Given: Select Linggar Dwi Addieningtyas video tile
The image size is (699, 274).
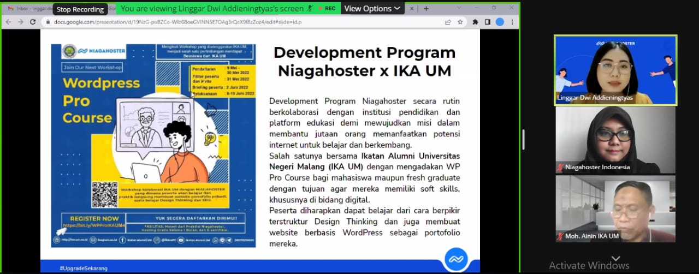Looking at the screenshot, I should point(615,70).
